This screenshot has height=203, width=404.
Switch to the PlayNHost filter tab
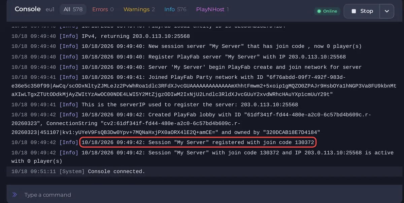pos(212,9)
